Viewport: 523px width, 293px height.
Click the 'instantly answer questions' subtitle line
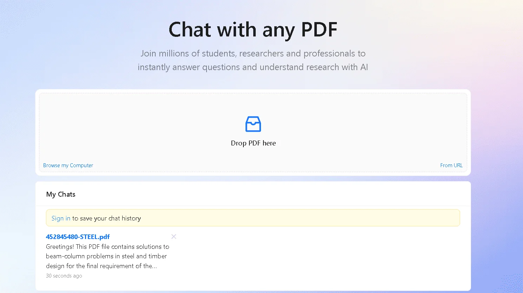(253, 67)
